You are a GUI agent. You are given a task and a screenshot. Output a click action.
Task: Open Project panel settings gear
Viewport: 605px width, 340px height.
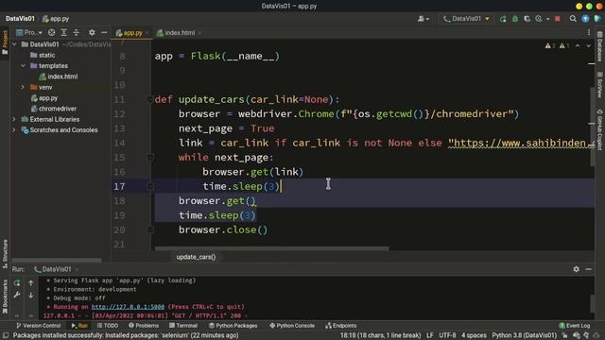(x=92, y=33)
